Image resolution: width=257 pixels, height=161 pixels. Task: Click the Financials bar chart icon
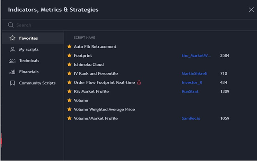click(x=13, y=72)
